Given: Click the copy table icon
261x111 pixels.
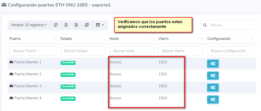Looking at the screenshot, I should click(x=56, y=25).
